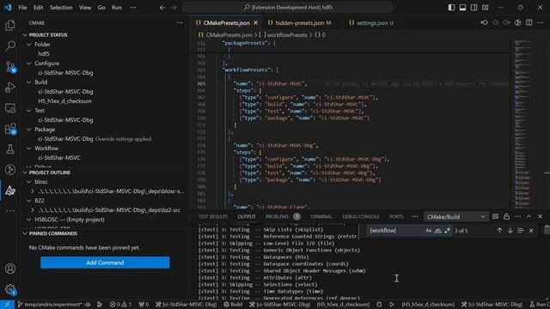
Task: Toggle Find in Selection in output find
Action: click(521, 231)
